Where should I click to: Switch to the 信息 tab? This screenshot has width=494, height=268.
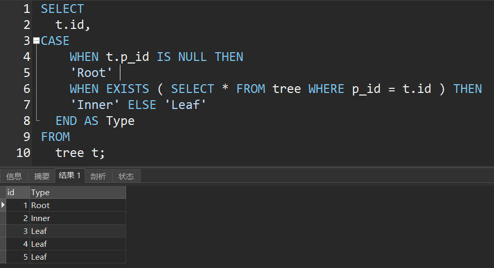point(14,176)
